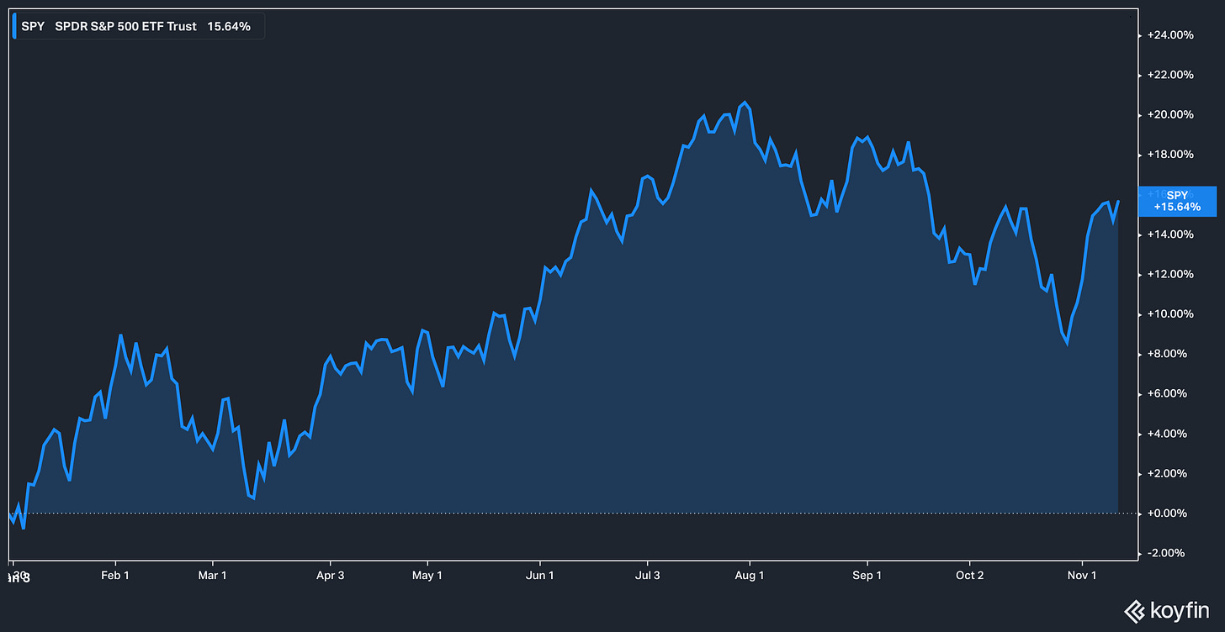1225x632 pixels.
Task: Click the May 1 date label
Action: (x=427, y=576)
